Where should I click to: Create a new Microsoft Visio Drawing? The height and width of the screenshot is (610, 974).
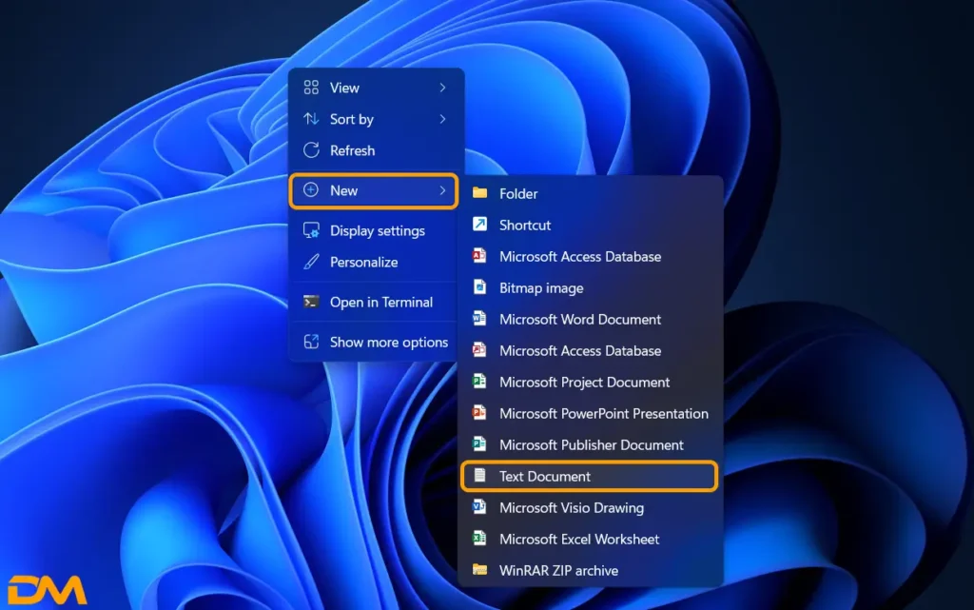pyautogui.click(x=571, y=507)
